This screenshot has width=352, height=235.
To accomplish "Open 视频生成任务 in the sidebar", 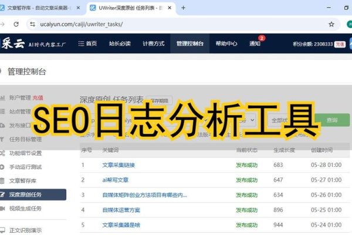I will pos(25,209).
